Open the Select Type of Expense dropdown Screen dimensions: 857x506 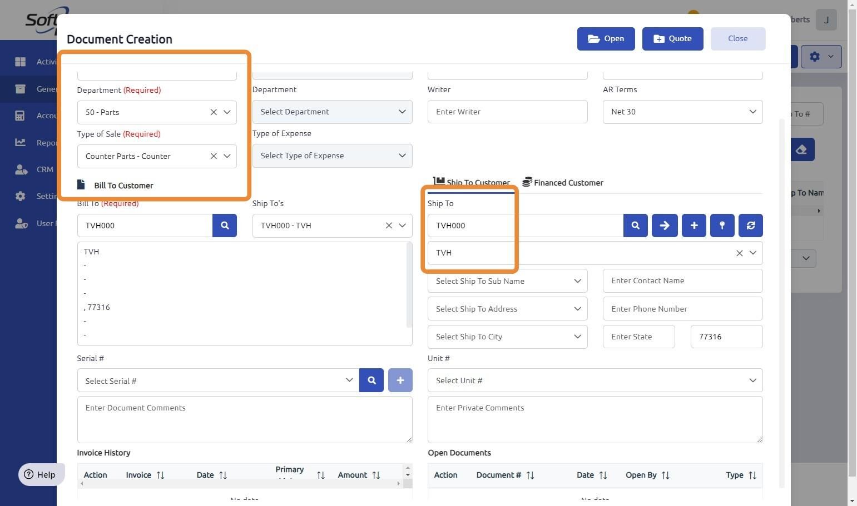click(x=402, y=156)
